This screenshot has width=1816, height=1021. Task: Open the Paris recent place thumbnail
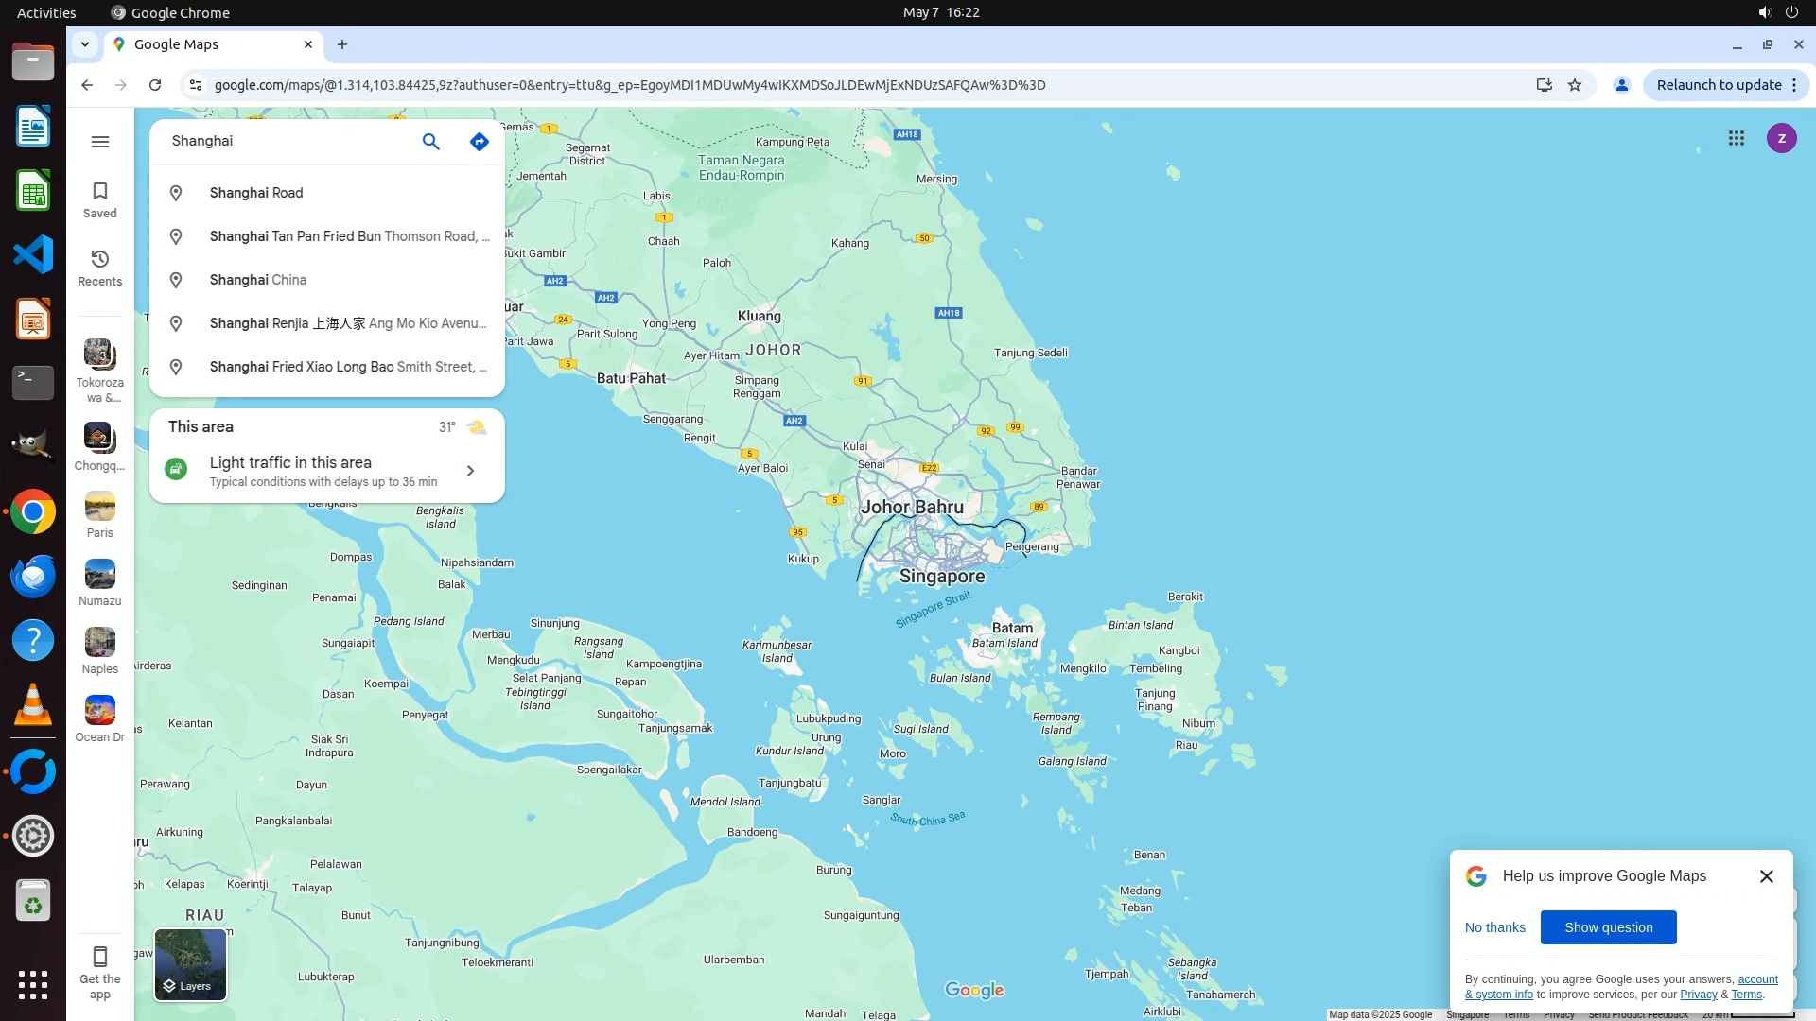click(100, 508)
